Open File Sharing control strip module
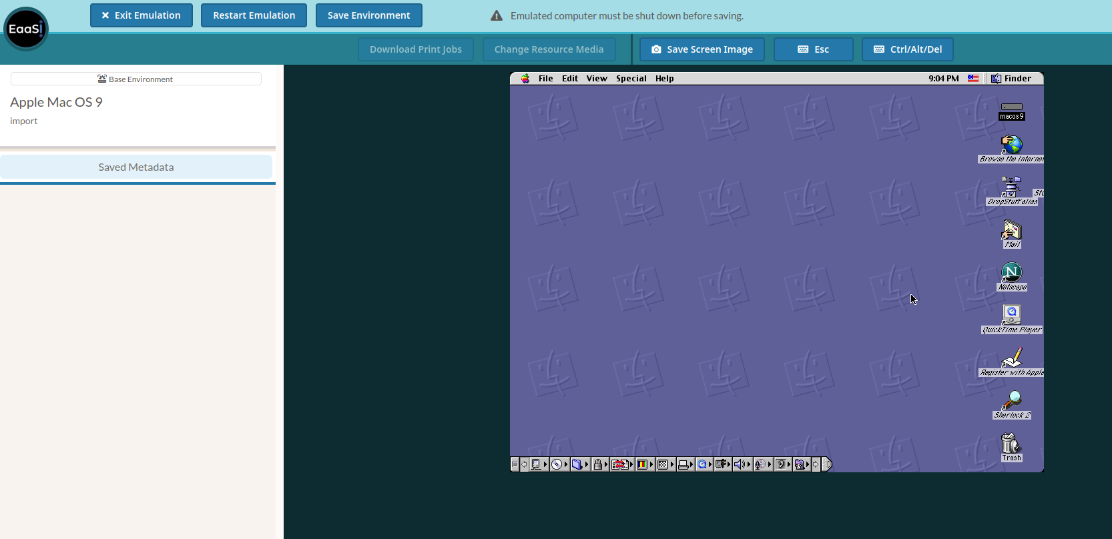Screen dimensions: 1112x539 (581, 464)
